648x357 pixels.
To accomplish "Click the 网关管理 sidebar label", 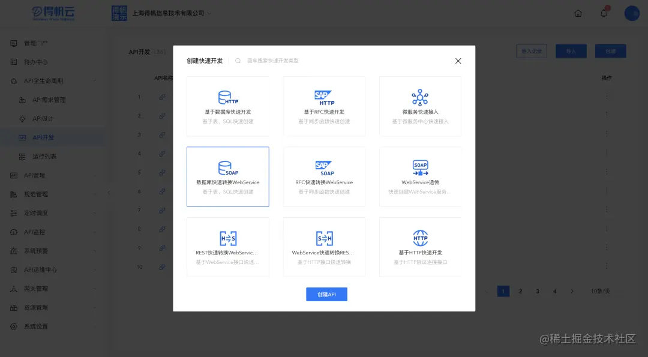I will 35,289.
